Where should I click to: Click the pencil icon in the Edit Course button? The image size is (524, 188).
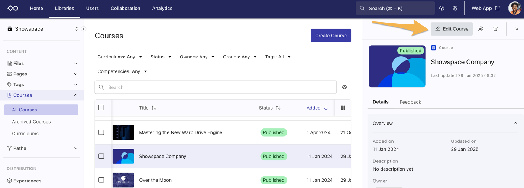coord(437,29)
